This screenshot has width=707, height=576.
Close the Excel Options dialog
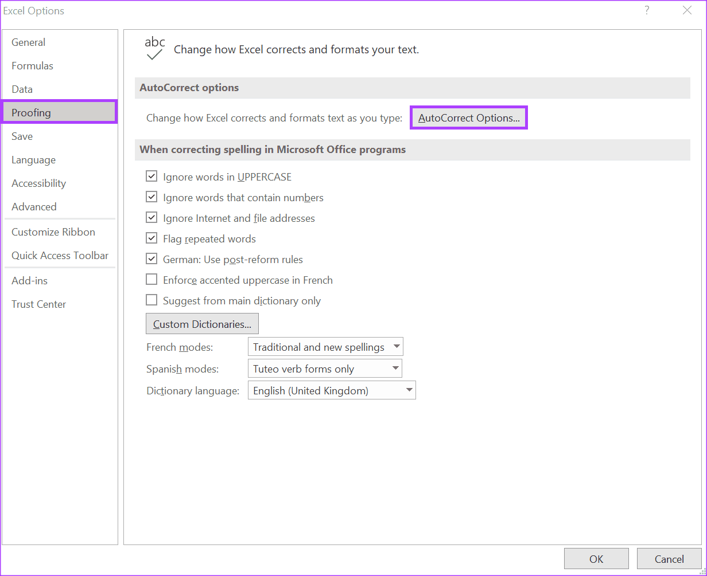(687, 10)
